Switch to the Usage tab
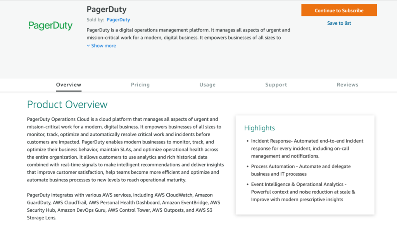Image resolution: width=397 pixels, height=230 pixels. (207, 85)
